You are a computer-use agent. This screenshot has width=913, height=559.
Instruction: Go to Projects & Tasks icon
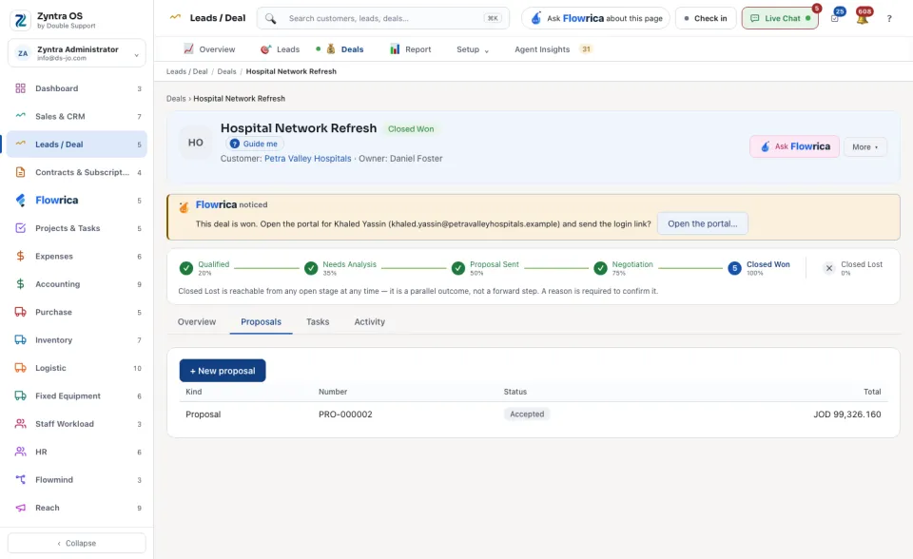click(x=20, y=228)
